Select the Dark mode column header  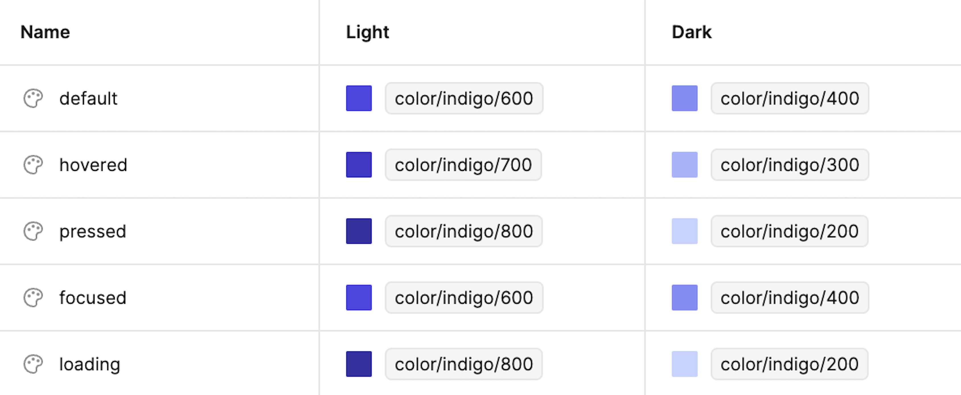692,32
